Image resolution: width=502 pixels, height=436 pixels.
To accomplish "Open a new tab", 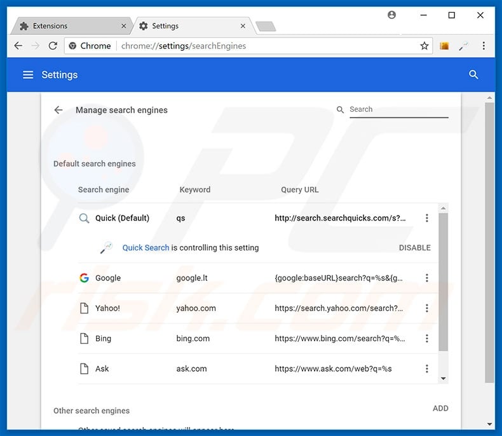I will (266, 26).
